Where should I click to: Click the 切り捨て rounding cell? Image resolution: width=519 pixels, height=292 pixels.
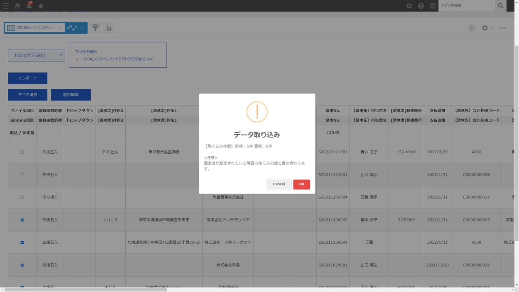[x=50, y=197]
